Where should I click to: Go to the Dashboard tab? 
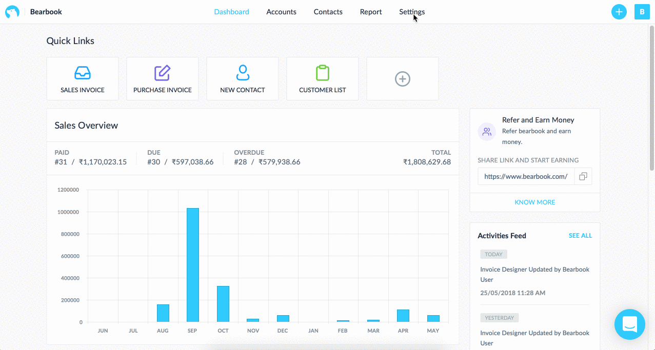232,12
